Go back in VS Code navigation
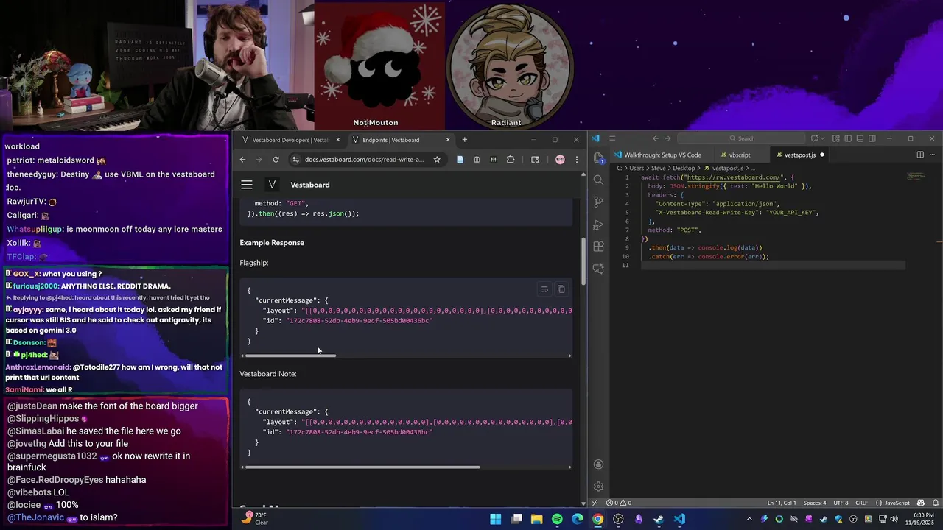The image size is (943, 530). 655,138
